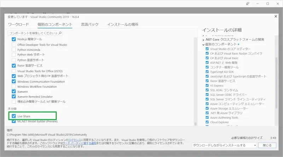Check Python Web サポート
283x157 pixels.
[x=14, y=54]
